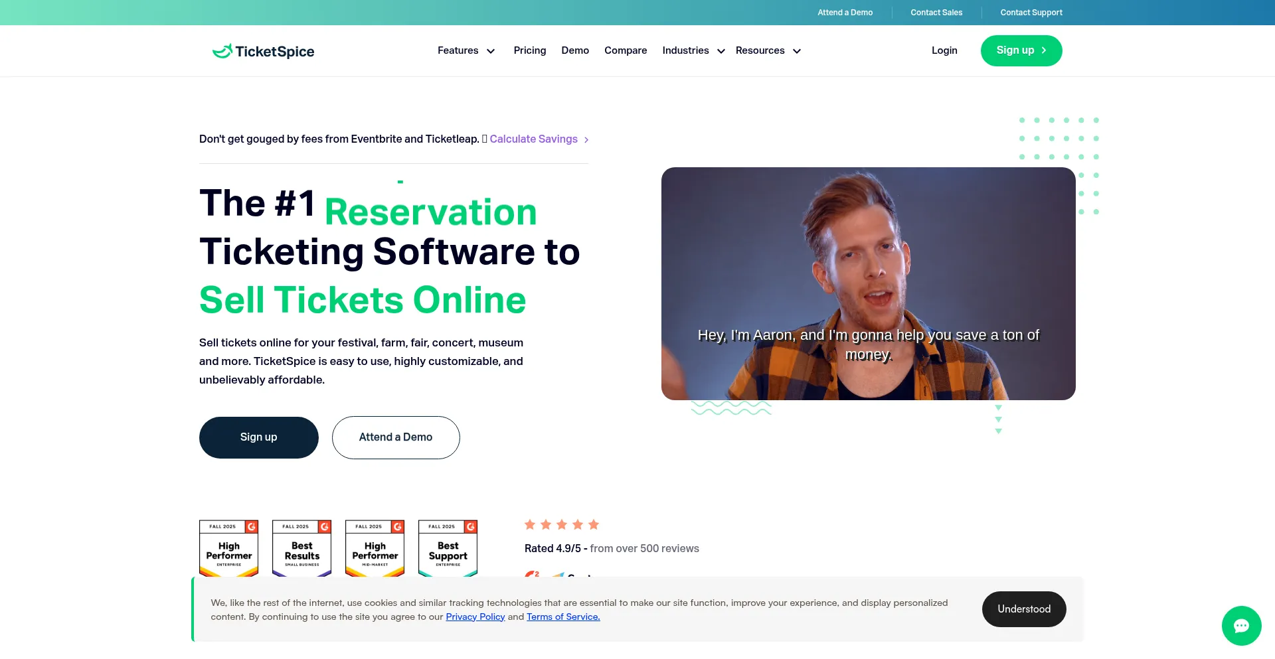The image size is (1275, 659).
Task: Open the live chat bubble icon
Action: pyautogui.click(x=1241, y=625)
